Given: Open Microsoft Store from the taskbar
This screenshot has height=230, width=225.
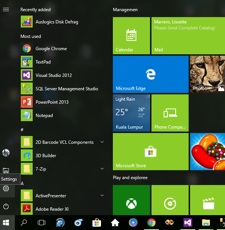Looking at the screenshot, I should coord(97,223).
